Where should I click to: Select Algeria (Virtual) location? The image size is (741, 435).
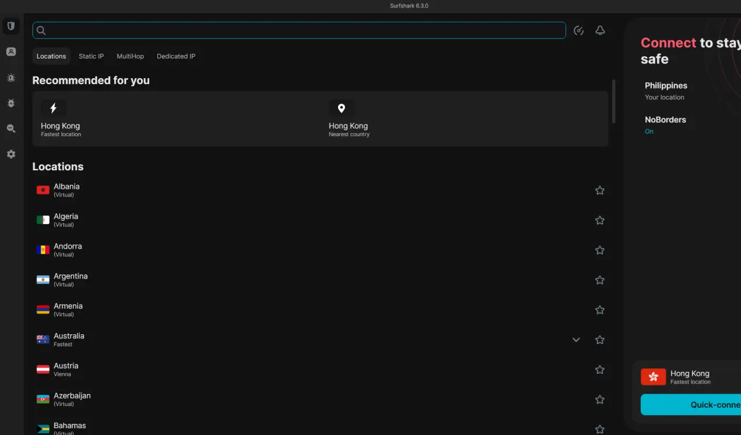coord(320,220)
